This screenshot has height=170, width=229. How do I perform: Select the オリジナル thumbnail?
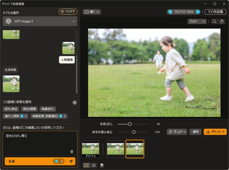click(90, 149)
